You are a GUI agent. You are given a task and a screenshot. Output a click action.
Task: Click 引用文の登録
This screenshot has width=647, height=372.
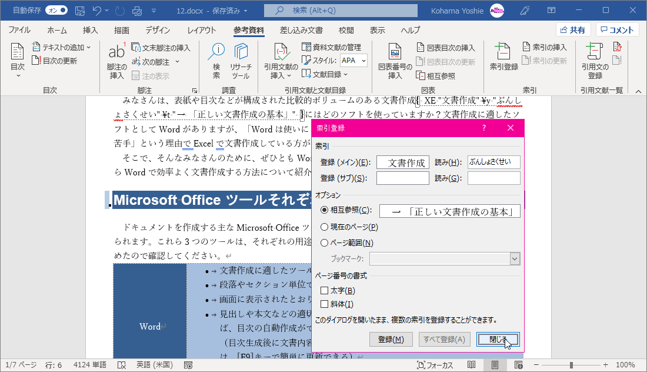(595, 60)
